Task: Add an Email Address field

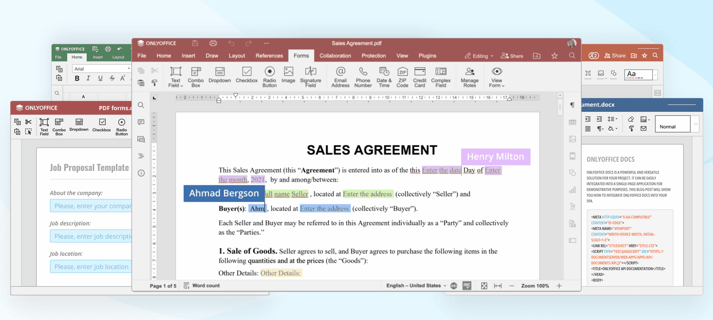Action: [340, 77]
